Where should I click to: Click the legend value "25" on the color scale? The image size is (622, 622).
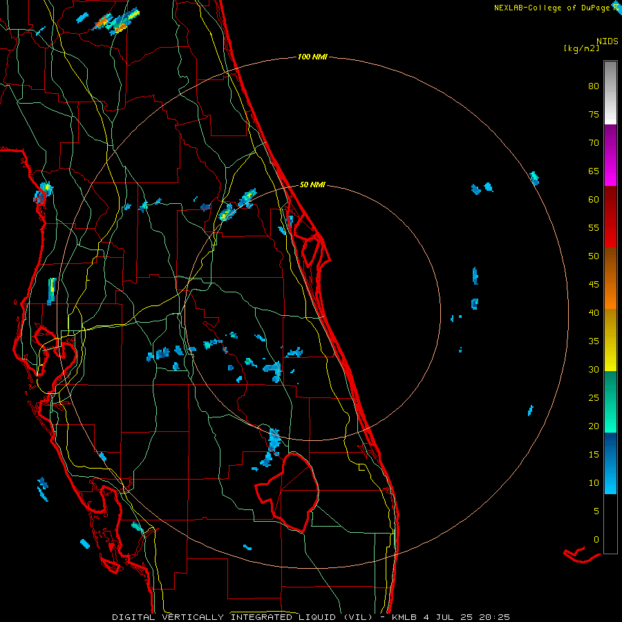[x=594, y=398]
